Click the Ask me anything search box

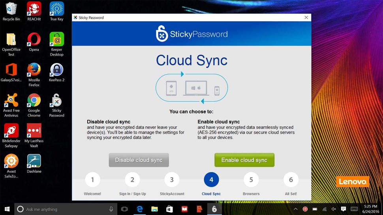pos(66,209)
